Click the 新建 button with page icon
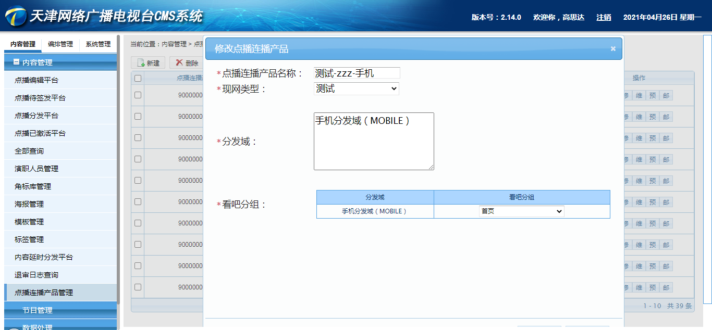The height and width of the screenshot is (330, 712). coord(148,62)
